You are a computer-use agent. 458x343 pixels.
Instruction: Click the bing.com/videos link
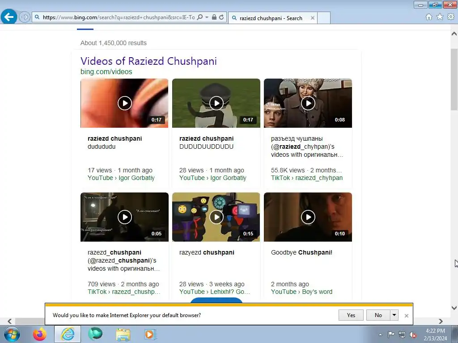coord(106,72)
